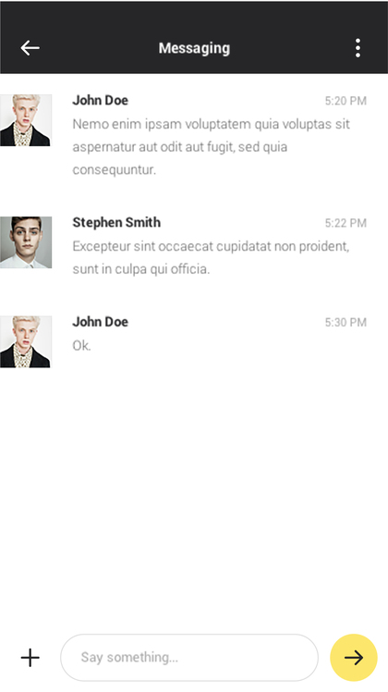388x692 pixels.
Task: Click the 5:22 PM timestamp
Action: click(346, 223)
